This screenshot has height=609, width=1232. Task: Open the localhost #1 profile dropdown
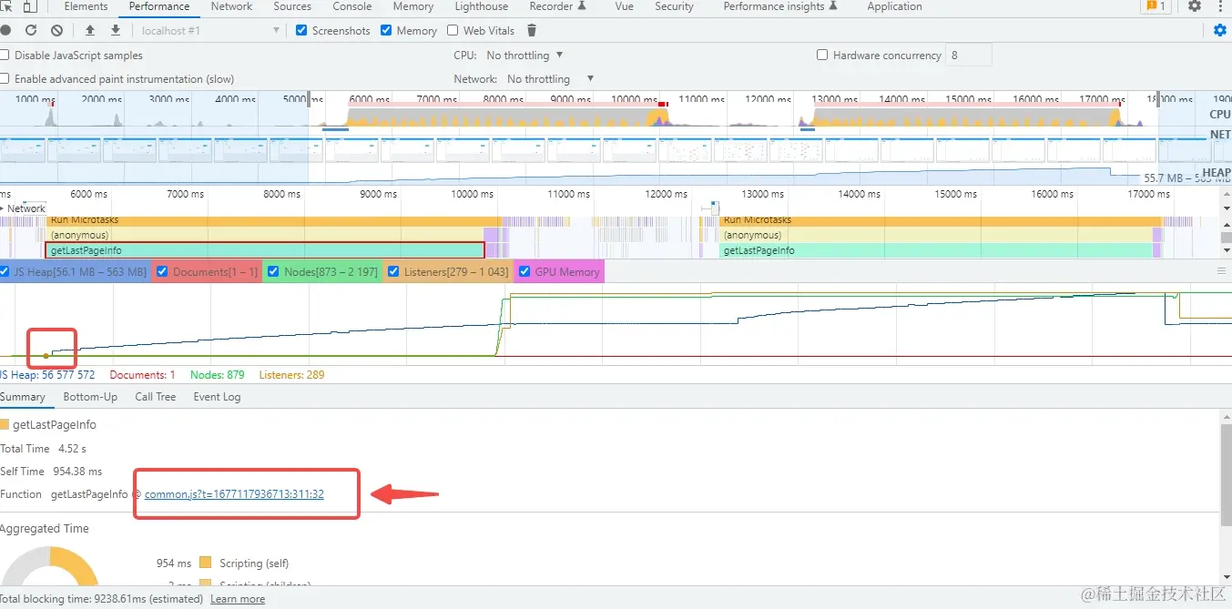[211, 30]
